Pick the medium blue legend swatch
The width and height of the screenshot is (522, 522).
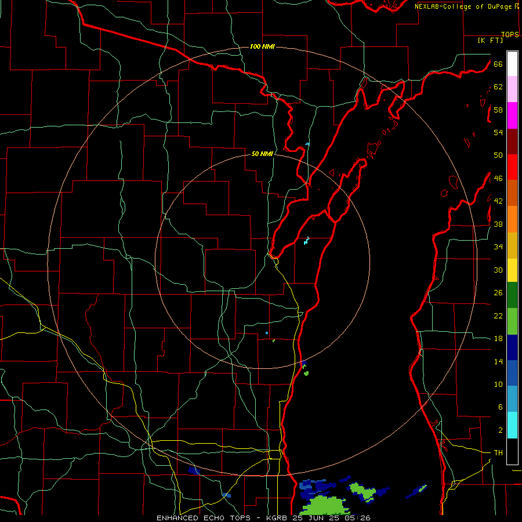pos(512,373)
